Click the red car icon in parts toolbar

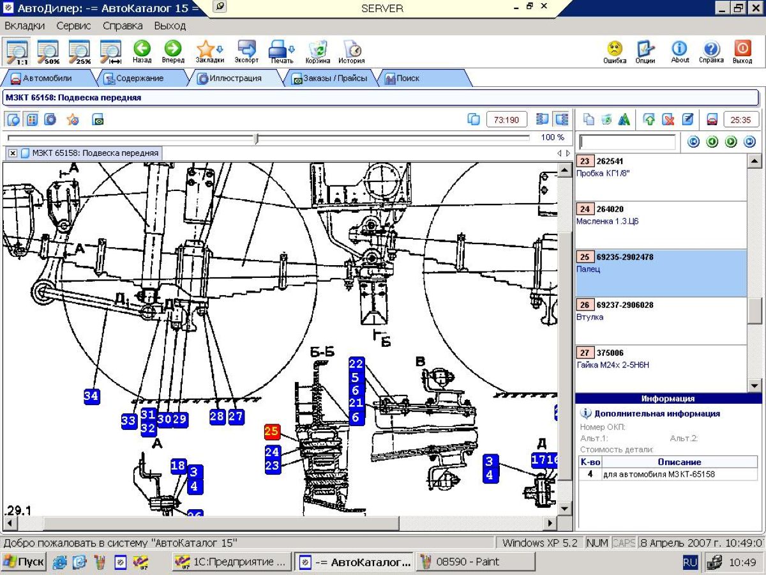[x=712, y=119]
